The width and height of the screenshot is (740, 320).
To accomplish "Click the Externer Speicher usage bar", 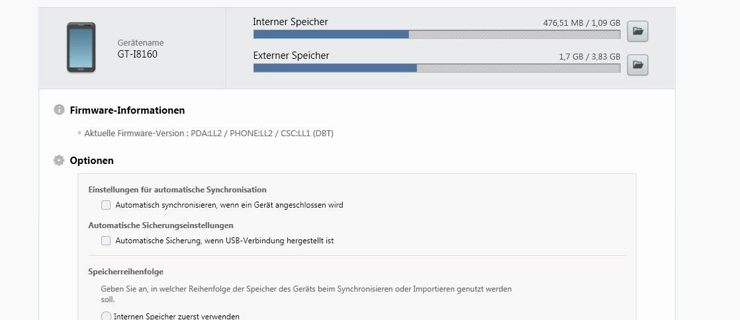I will click(x=437, y=68).
